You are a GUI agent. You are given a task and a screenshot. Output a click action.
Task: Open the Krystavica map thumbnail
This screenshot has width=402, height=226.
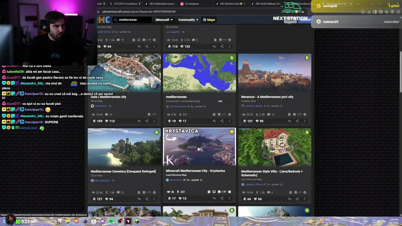199,147
